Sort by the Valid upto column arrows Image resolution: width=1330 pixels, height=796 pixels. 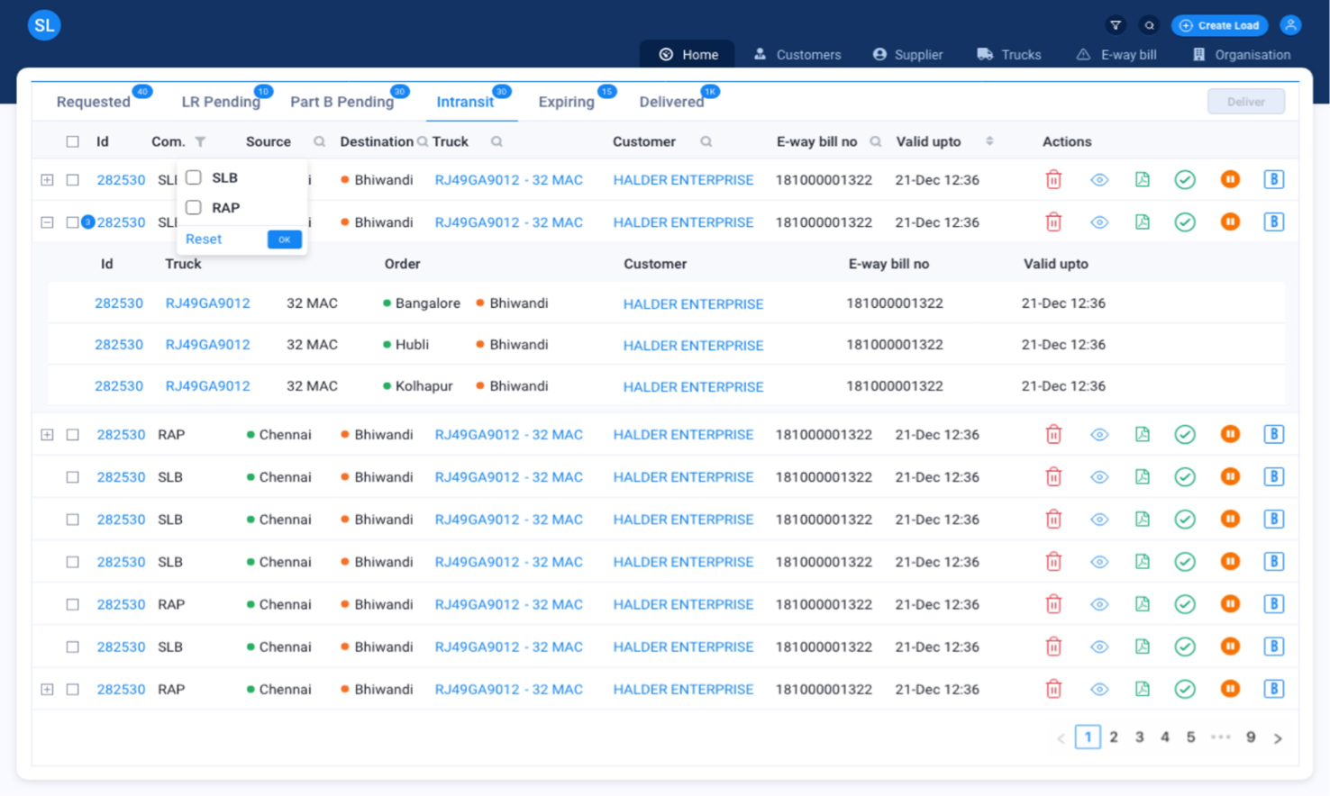point(989,142)
